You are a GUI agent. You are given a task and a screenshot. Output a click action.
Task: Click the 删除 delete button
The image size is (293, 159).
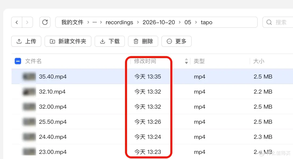pos(143,41)
